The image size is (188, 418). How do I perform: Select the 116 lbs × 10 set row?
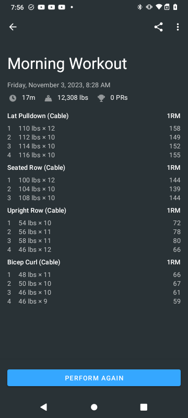pos(94,155)
